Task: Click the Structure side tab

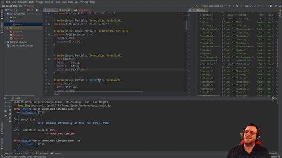Action: click(x=2, y=129)
